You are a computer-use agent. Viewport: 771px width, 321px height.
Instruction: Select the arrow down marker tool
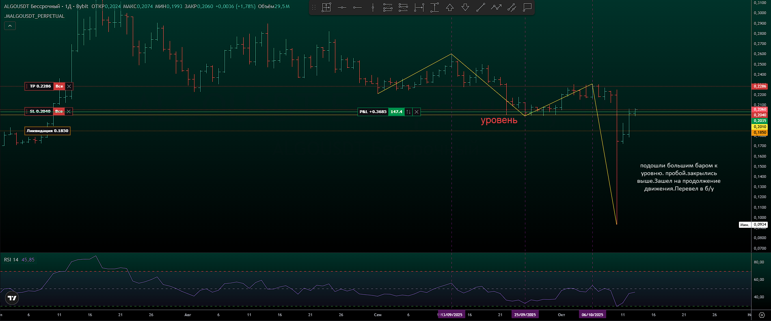[465, 7]
